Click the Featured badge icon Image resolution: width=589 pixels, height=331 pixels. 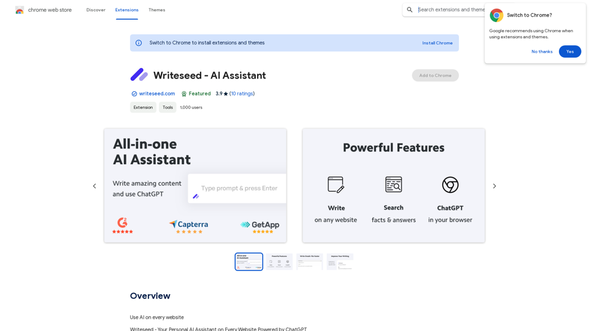[x=184, y=94]
